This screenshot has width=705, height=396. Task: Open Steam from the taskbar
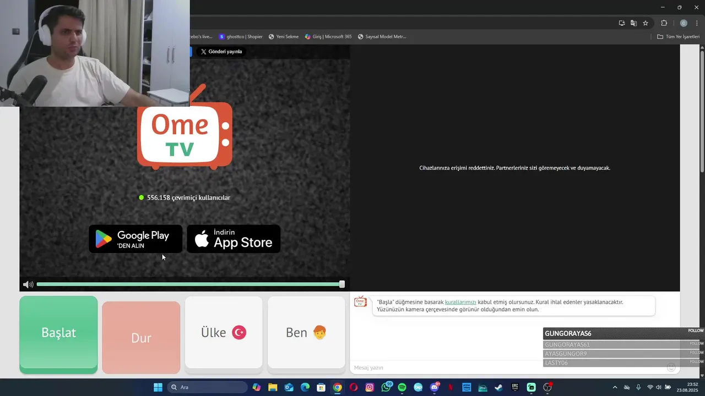pyautogui.click(x=498, y=387)
